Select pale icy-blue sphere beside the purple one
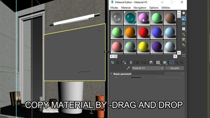210x118 pixels. [x=170, y=47]
